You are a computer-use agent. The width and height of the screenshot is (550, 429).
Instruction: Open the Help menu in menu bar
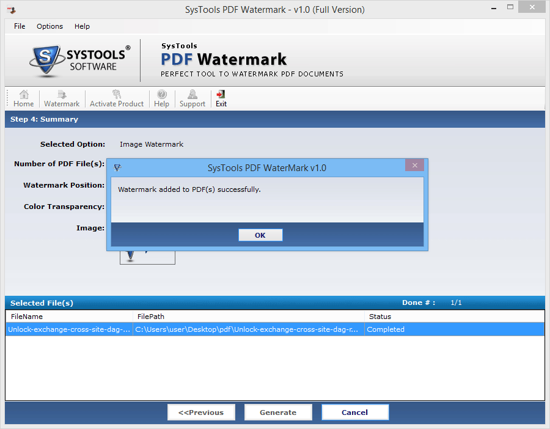tap(82, 26)
